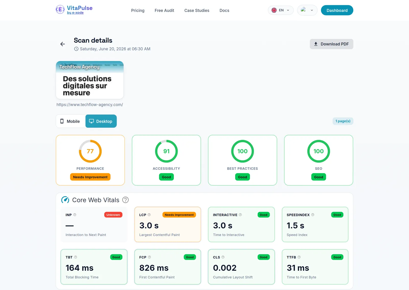Click the SEO 100 score gauge
Image resolution: width=409 pixels, height=290 pixels.
click(x=319, y=151)
